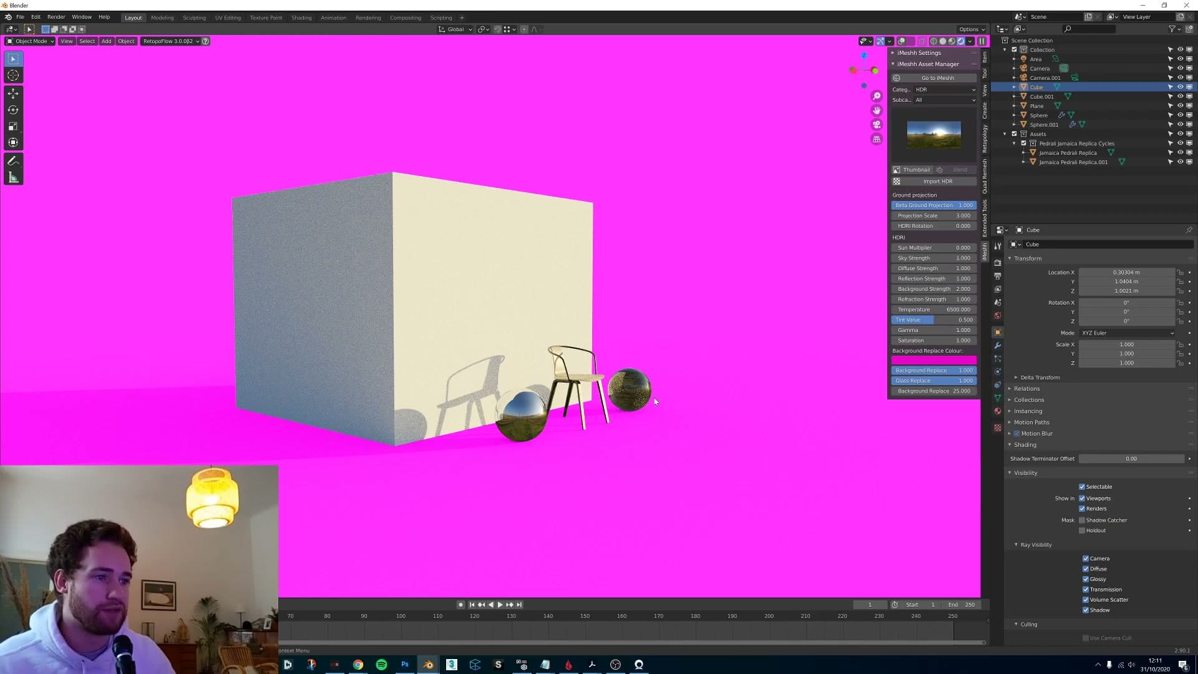Image resolution: width=1198 pixels, height=674 pixels.
Task: Select the Annotate tool
Action: 13,161
